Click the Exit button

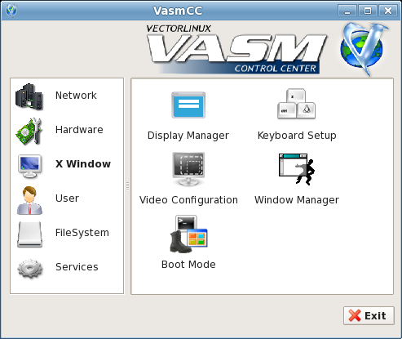(369, 315)
